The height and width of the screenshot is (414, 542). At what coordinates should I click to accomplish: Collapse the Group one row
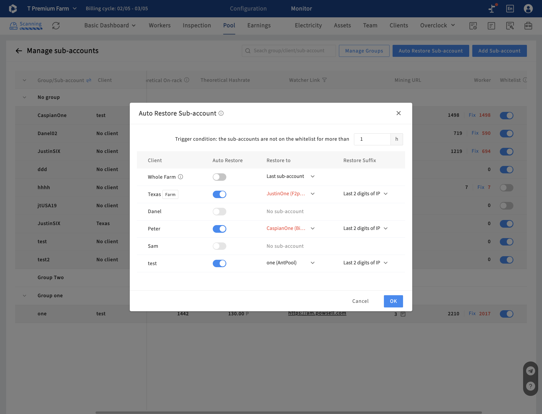(25, 296)
